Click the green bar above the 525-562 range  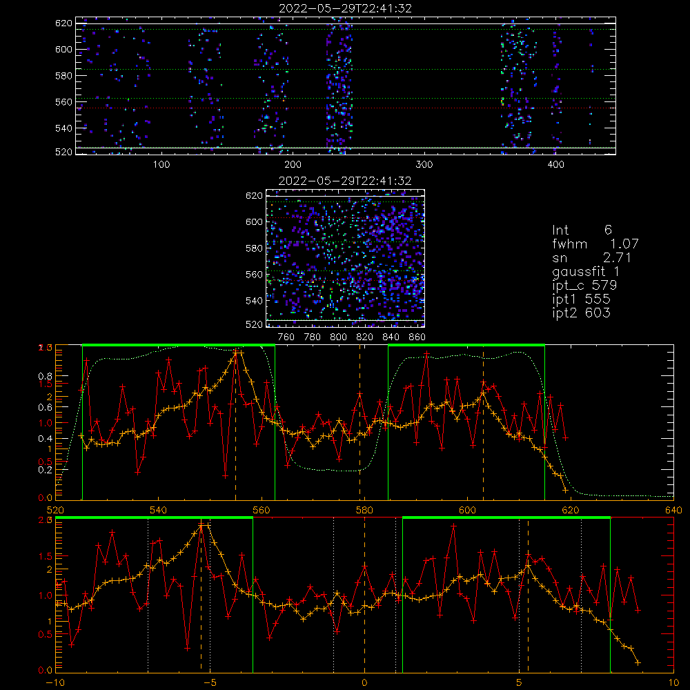click(x=179, y=346)
